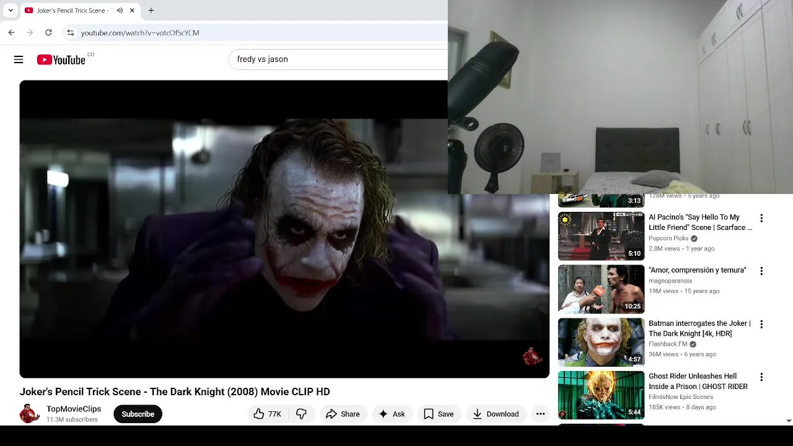Close the Joker's Pencil Trick Scene tab

(x=132, y=11)
